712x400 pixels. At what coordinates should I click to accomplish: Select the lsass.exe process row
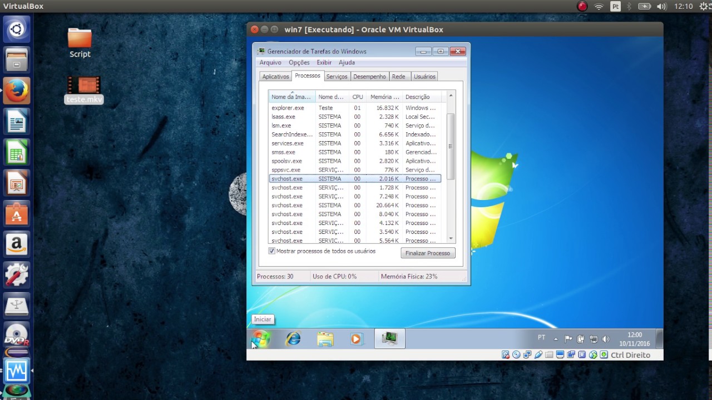355,117
